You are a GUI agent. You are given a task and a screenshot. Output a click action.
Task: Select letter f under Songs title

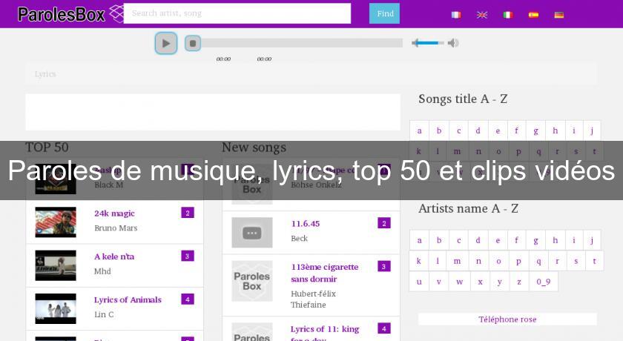click(x=516, y=130)
